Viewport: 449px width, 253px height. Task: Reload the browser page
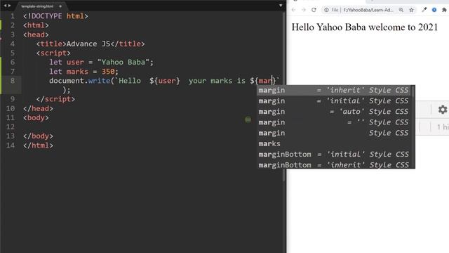pos(314,10)
